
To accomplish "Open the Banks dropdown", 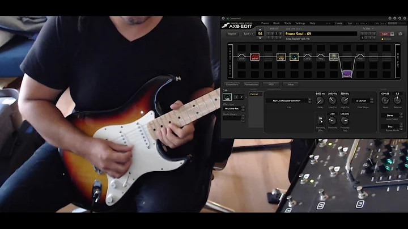I will [x=248, y=34].
